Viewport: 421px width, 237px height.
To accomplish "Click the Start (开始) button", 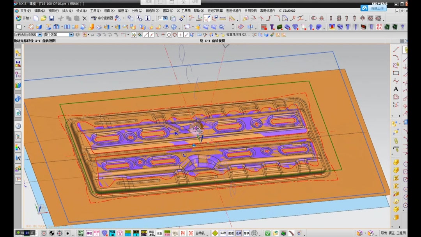I will 23,18.
